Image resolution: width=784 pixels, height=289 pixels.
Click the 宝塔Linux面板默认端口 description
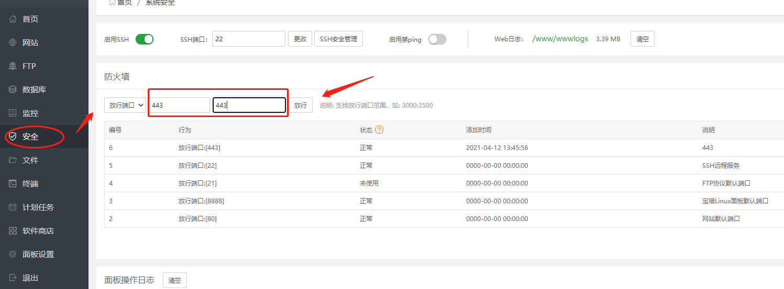point(735,201)
